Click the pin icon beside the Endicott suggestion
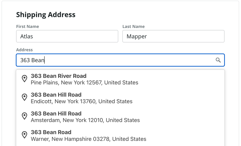The width and height of the screenshot is (241, 146). [24, 97]
